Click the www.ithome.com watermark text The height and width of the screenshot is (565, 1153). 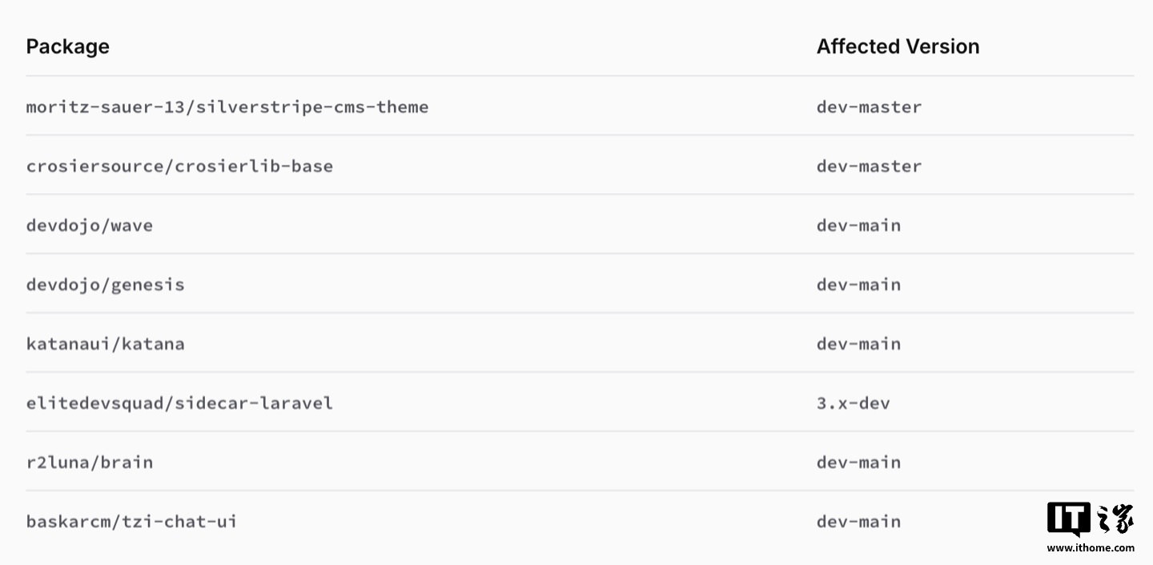click(x=1091, y=548)
